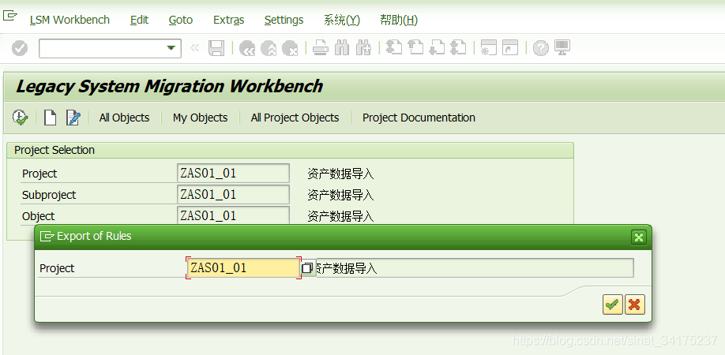The height and width of the screenshot is (355, 725).
Task: Click the Subproject input field
Action: coord(233,194)
